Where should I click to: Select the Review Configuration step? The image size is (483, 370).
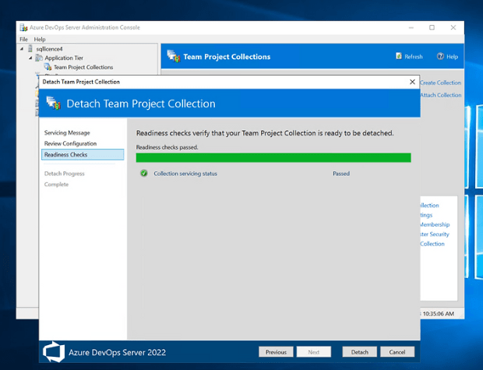point(70,143)
